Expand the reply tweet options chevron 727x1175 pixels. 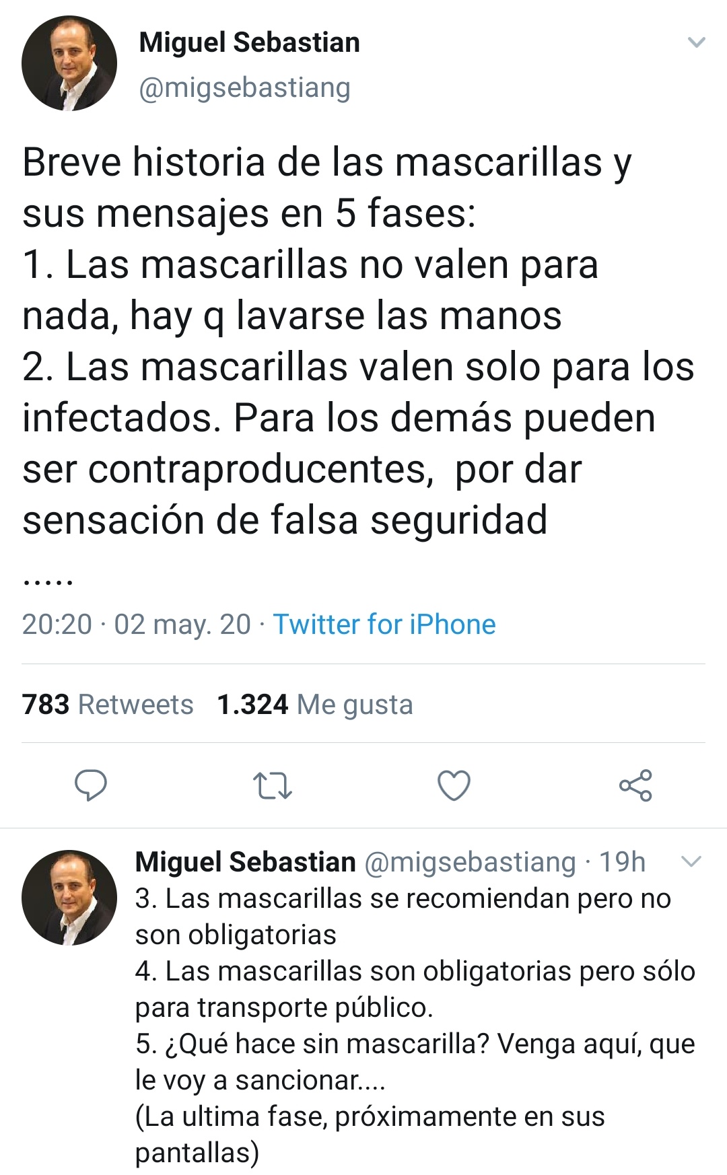[x=692, y=861]
